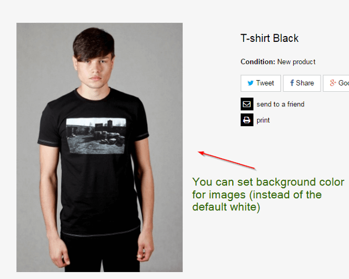Click the Facebook f icon
The height and width of the screenshot is (279, 349).
(292, 83)
